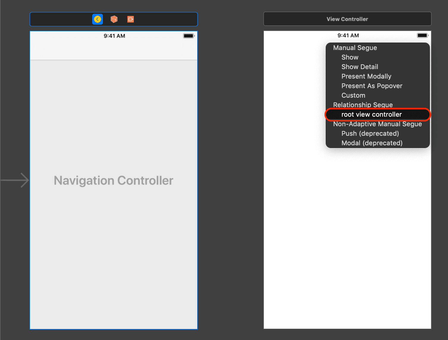Click the View Controller scene title bar
The height and width of the screenshot is (340, 448).
point(347,19)
